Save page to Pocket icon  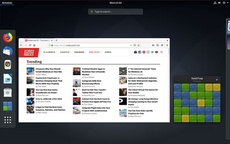click(135, 45)
